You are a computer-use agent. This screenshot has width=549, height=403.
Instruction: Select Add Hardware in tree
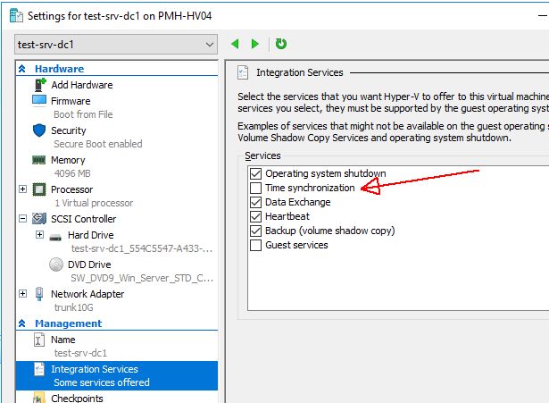[82, 85]
